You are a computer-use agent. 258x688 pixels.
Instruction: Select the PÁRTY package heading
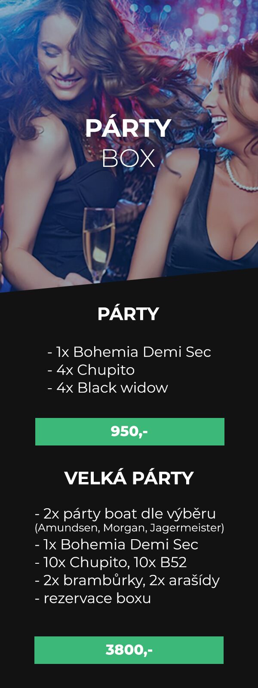(128, 314)
